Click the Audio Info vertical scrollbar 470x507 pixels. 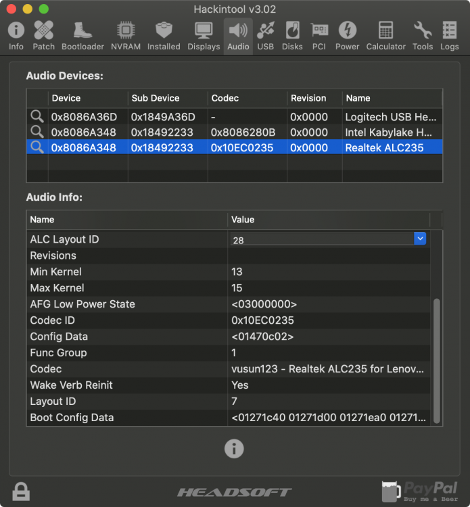436,360
